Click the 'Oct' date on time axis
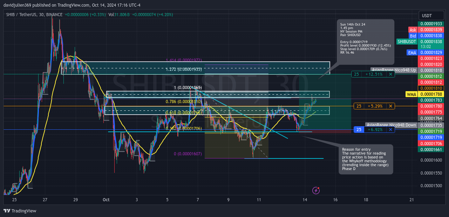 (106, 200)
